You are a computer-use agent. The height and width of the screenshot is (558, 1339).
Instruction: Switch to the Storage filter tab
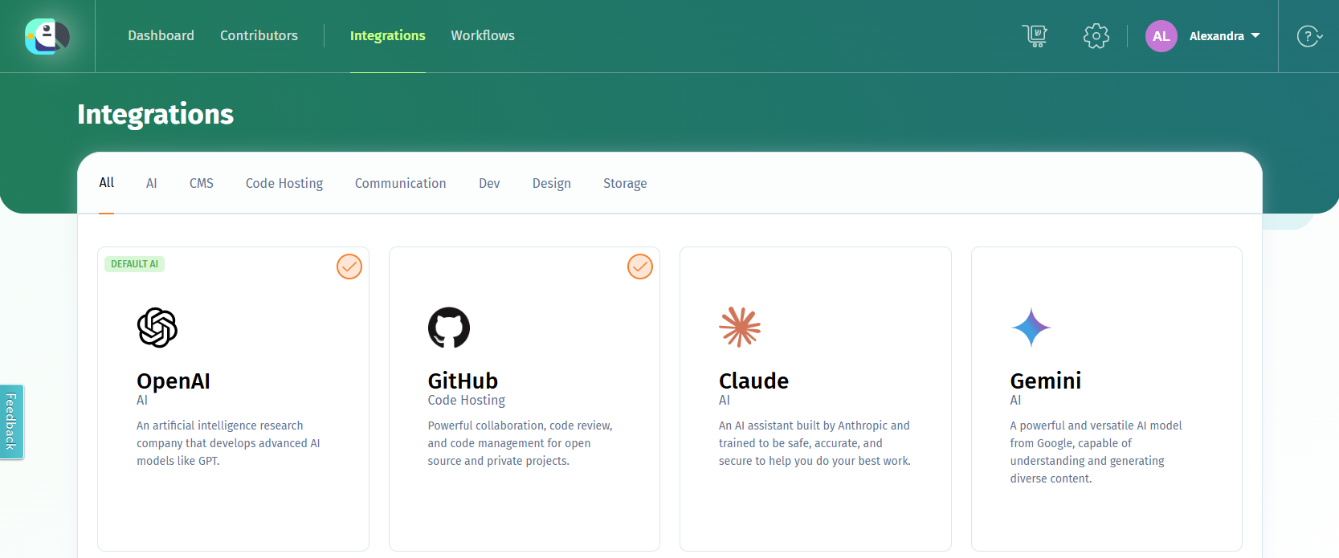click(x=625, y=184)
